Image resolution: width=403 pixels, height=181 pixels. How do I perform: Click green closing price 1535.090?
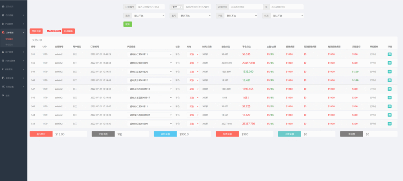tap(248, 71)
